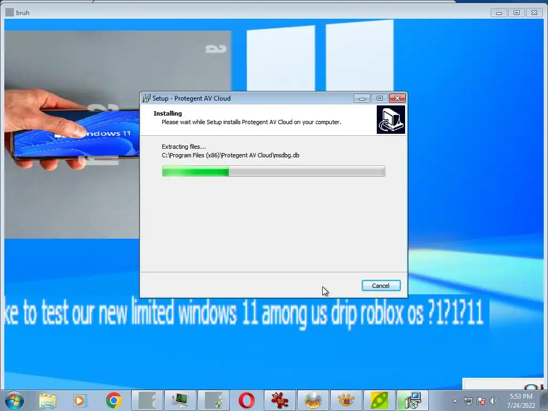Cancel the Protegent AV Cloud installation
548x411 pixels.
[x=381, y=286]
